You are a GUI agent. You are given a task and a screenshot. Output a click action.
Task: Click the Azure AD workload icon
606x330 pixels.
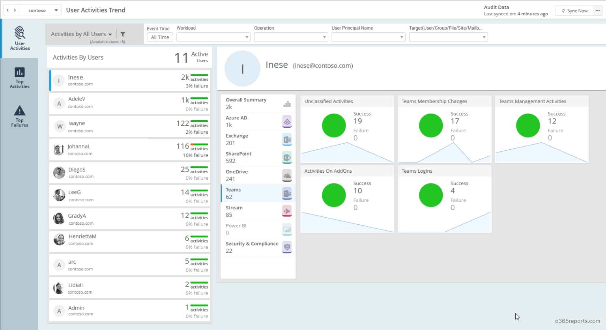pos(287,121)
